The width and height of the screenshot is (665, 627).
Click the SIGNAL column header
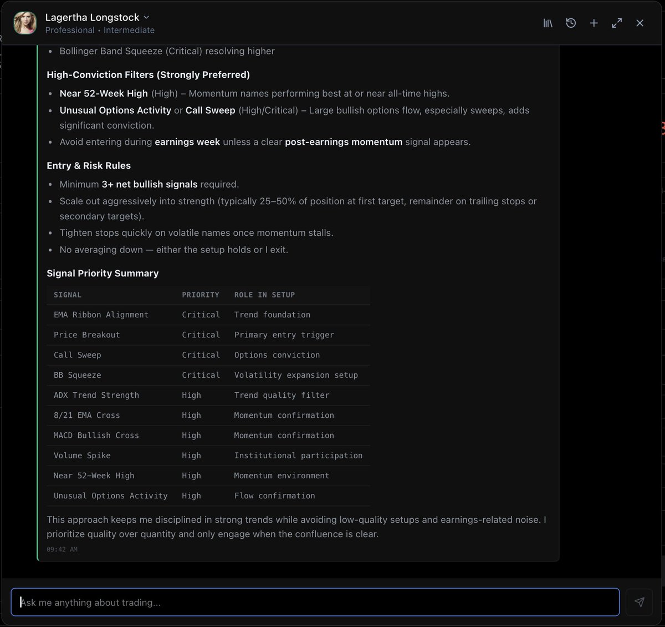[x=68, y=295]
